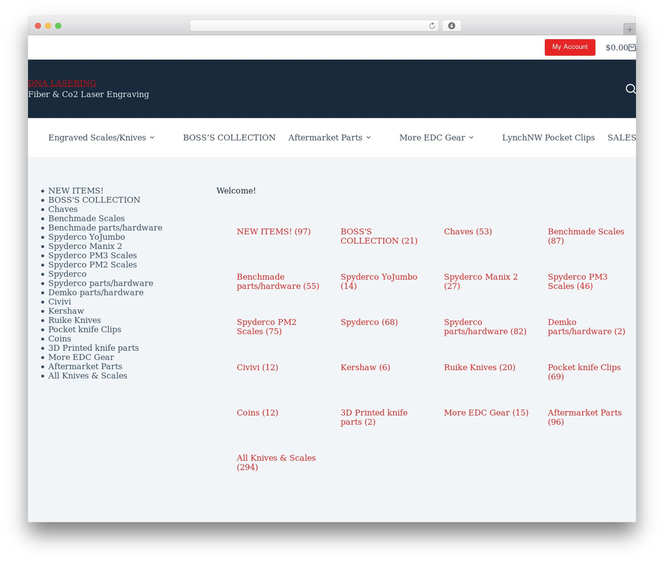Open Spyderco Manix 2 (27) category link

point(481,282)
